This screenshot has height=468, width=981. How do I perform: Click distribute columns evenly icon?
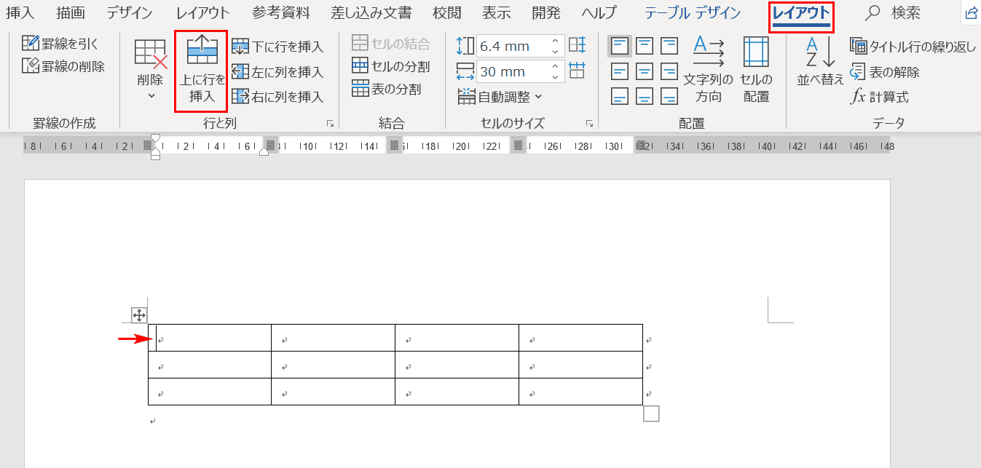click(578, 71)
